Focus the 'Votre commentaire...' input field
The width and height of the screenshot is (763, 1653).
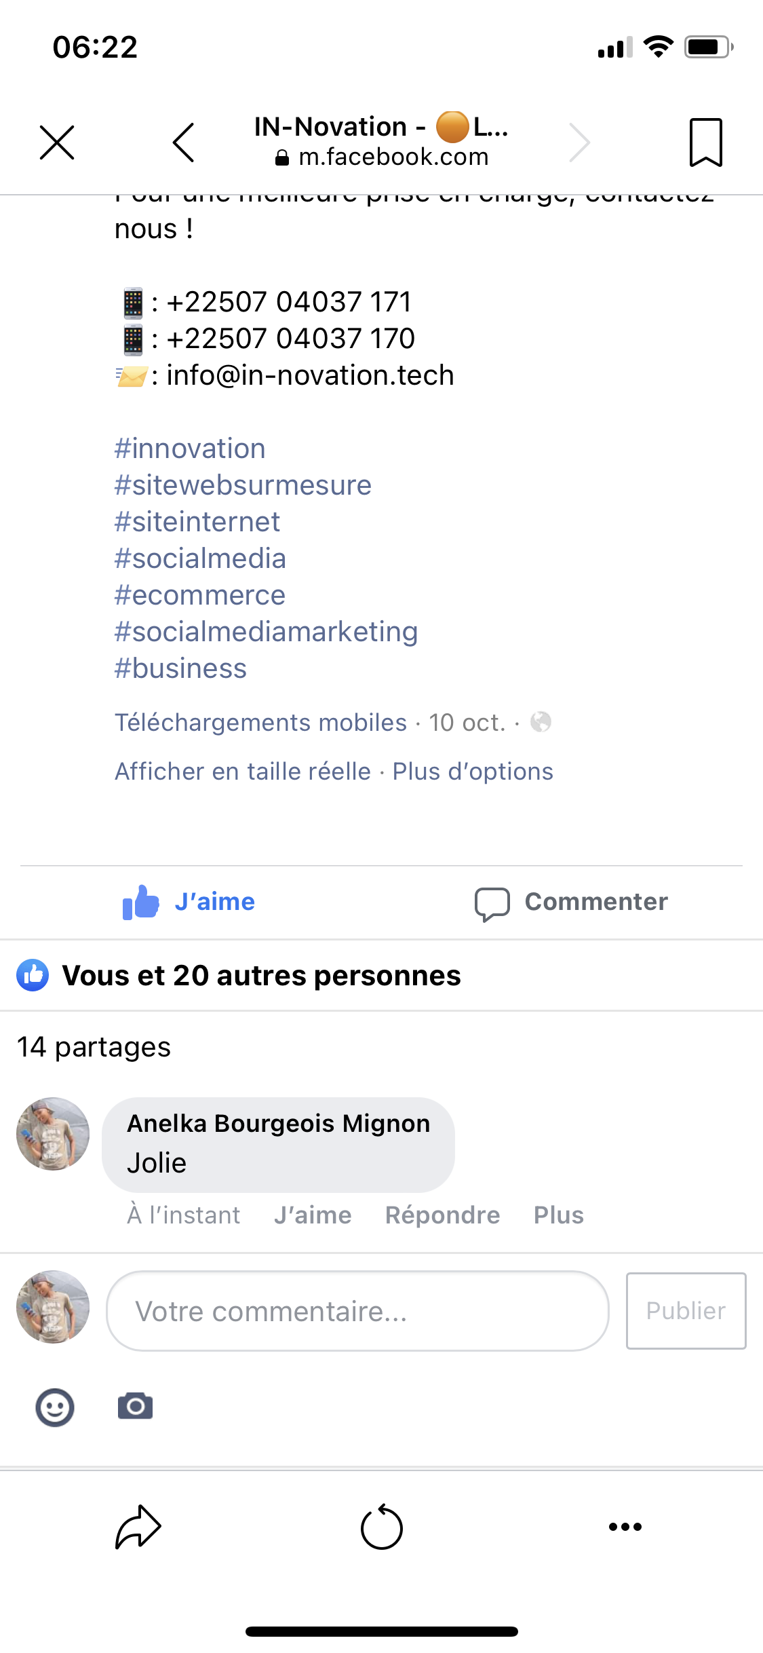[357, 1311]
